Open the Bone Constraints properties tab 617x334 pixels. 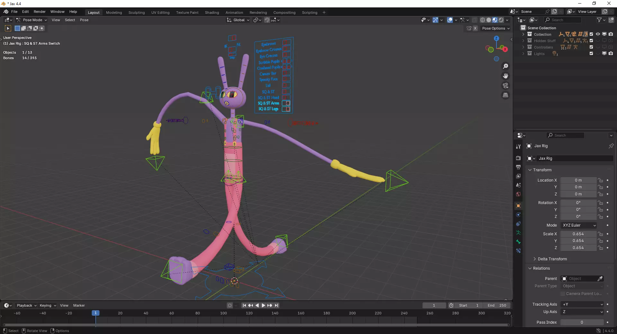518,251
